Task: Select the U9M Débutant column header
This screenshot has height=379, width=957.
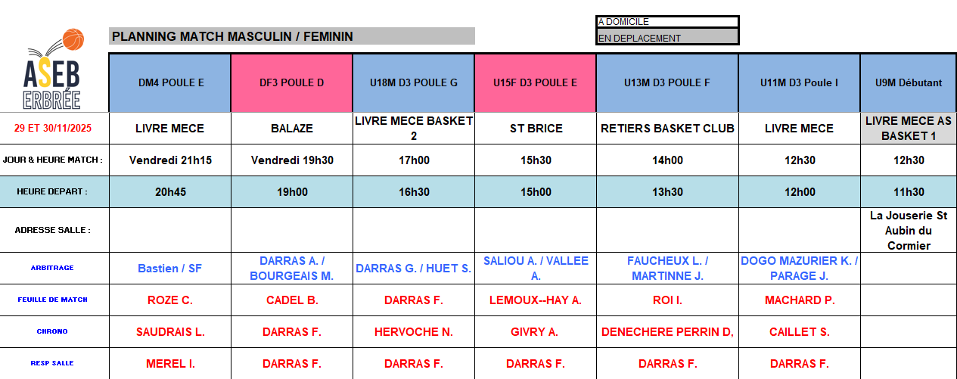Action: click(908, 83)
